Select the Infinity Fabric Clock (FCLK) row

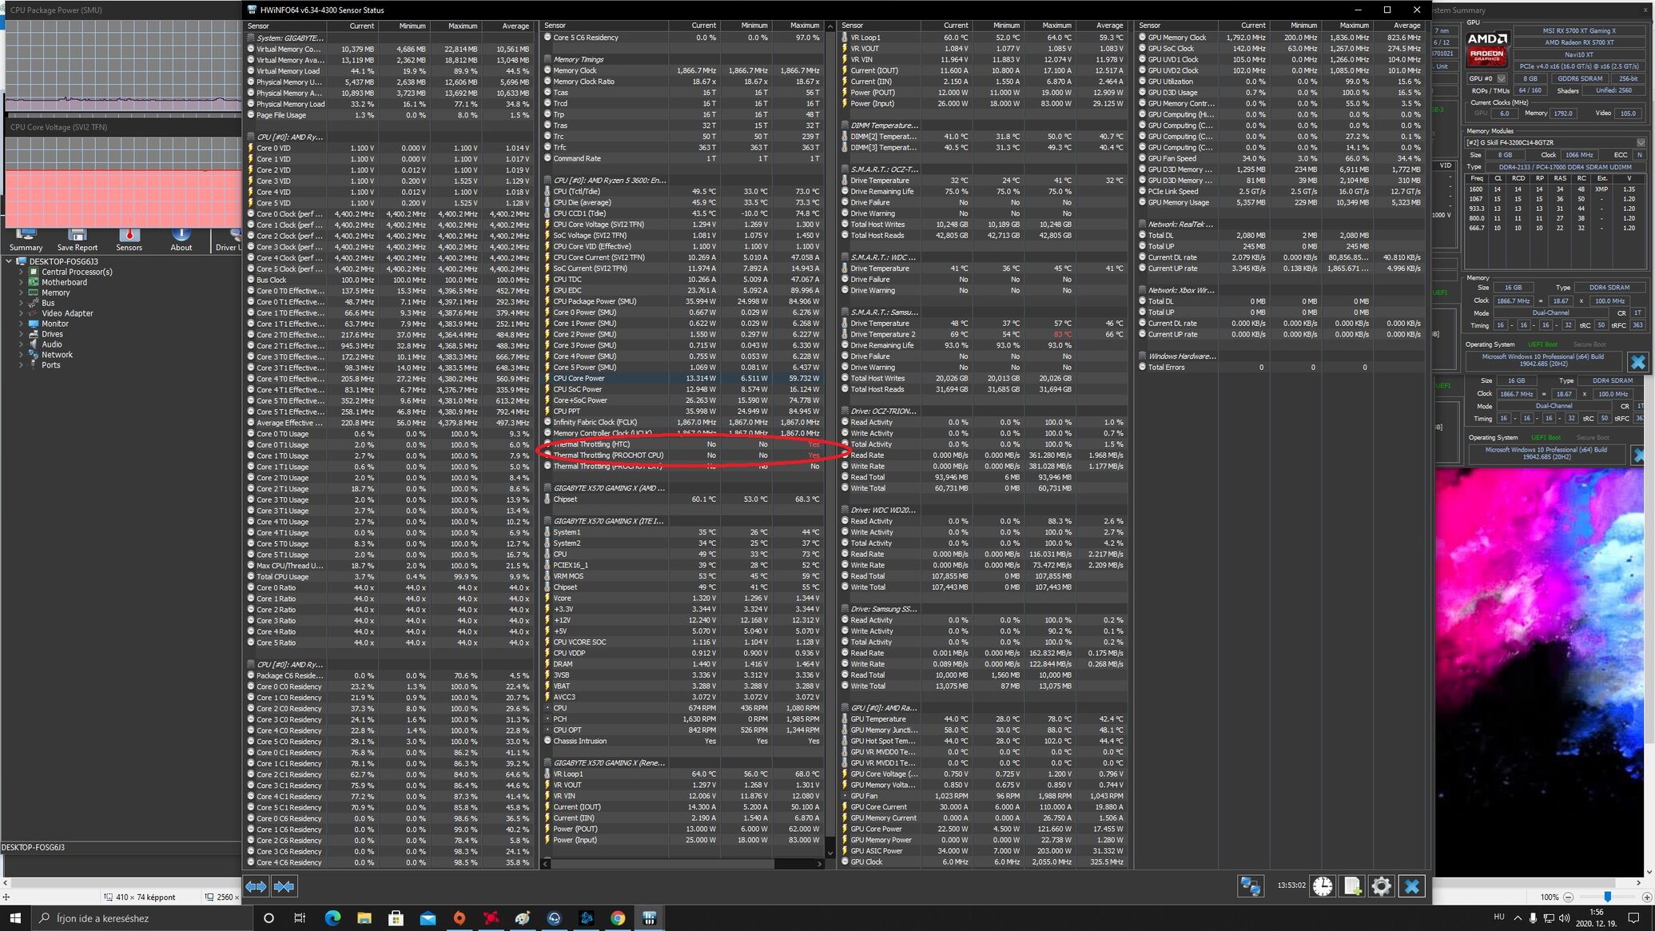click(683, 422)
